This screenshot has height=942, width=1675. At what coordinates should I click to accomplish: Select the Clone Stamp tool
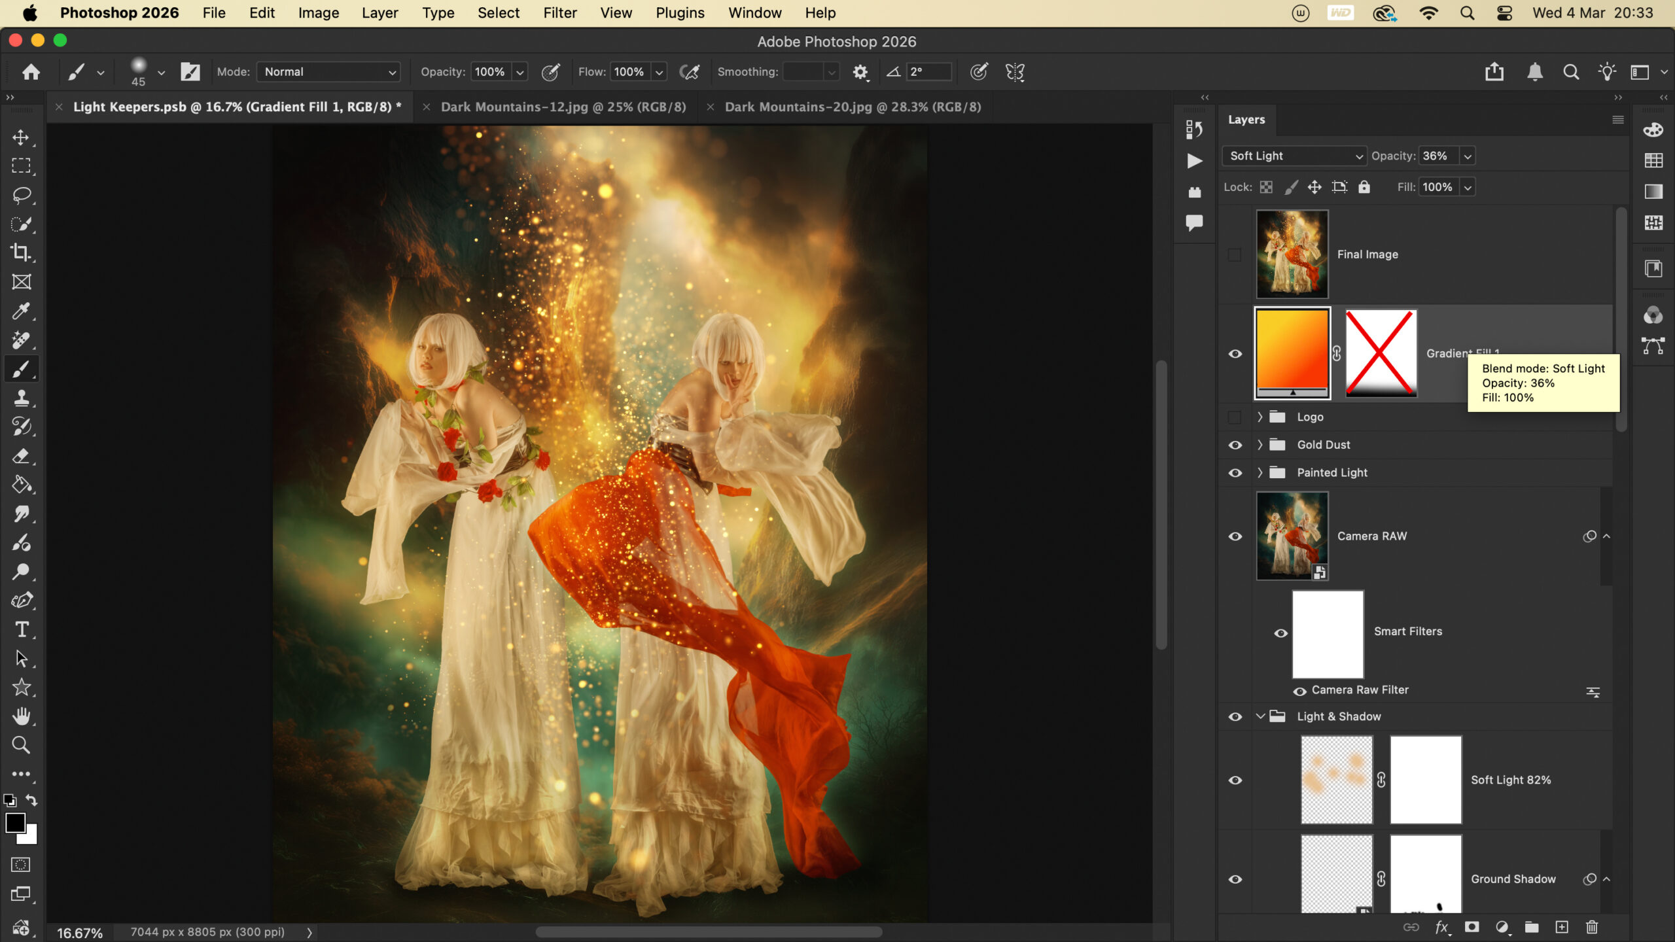tap(21, 398)
